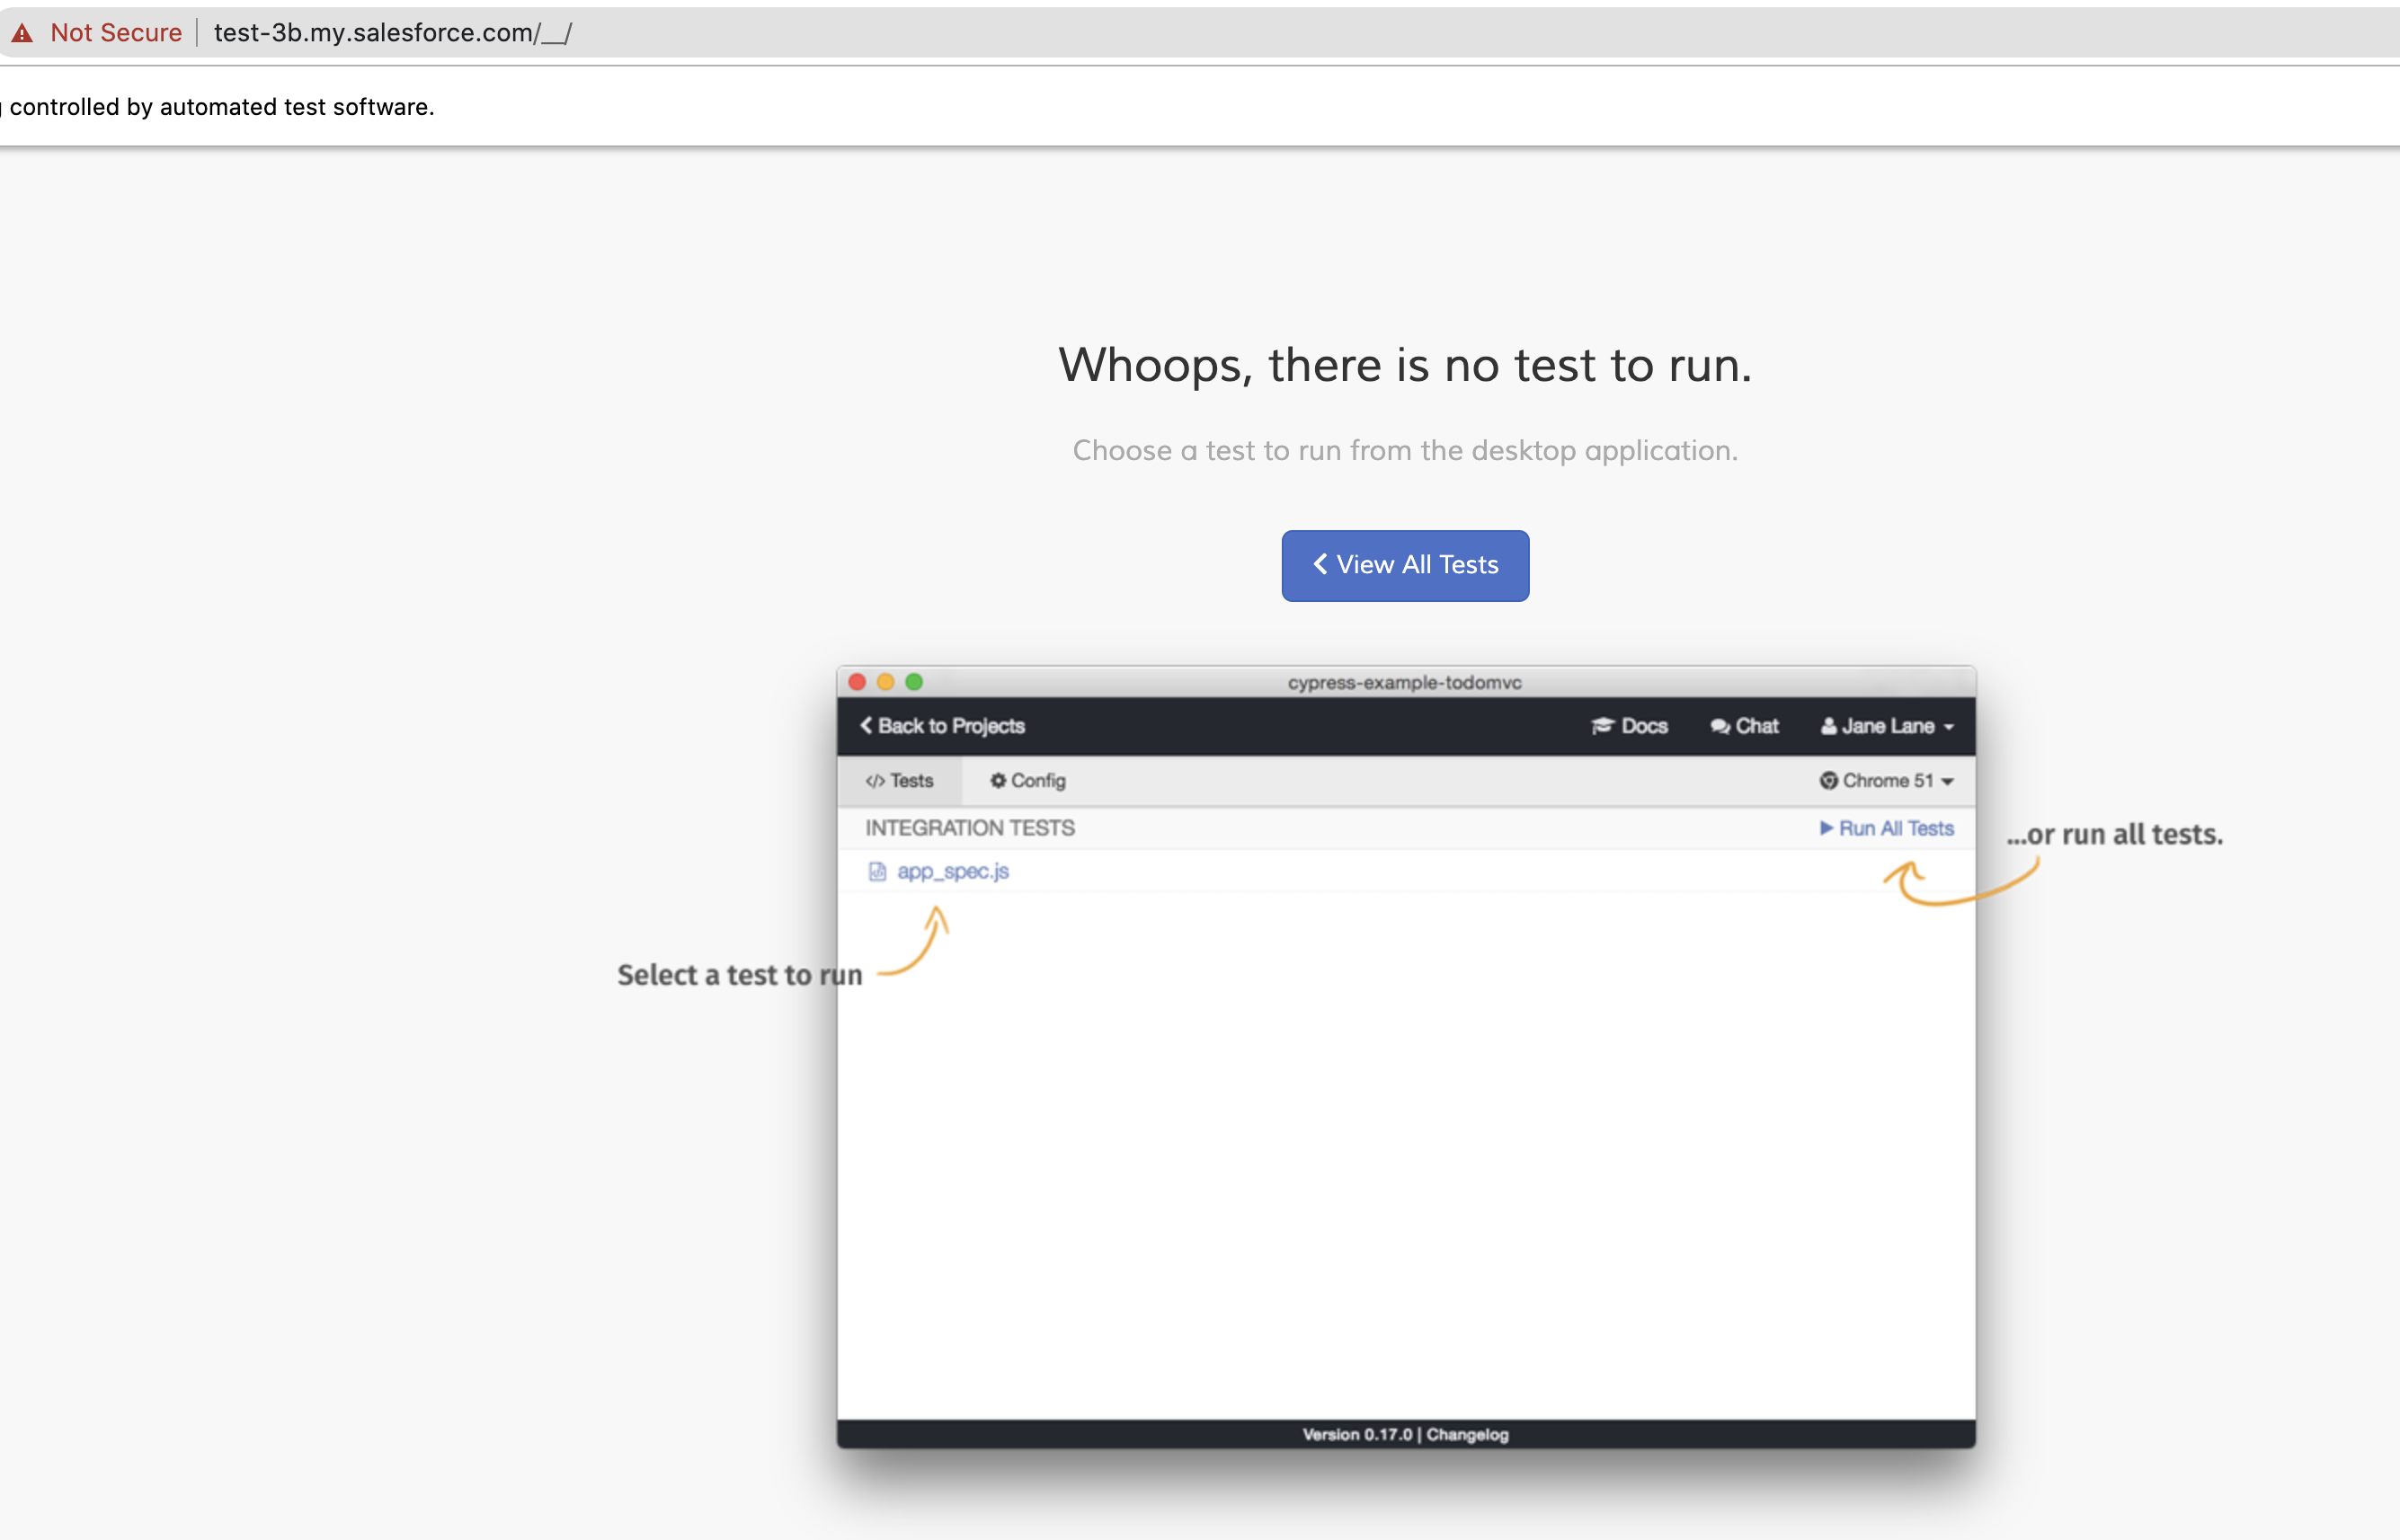Click the gear icon on the Config tab

point(998,781)
